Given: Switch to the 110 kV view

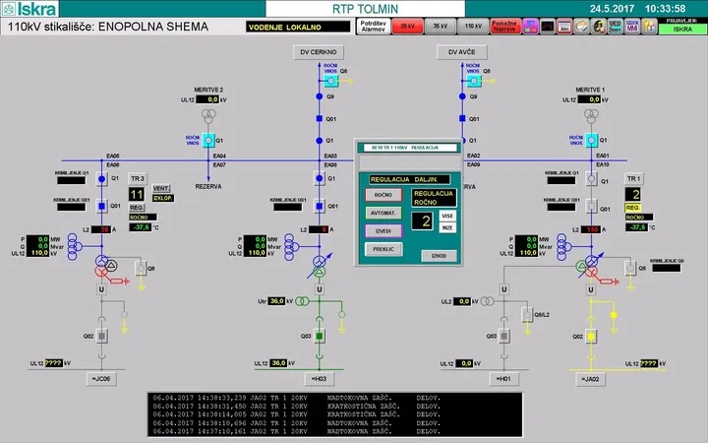Looking at the screenshot, I should pos(473,27).
